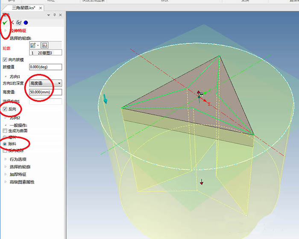
Task: Open the dropdown arrow beside sketch pencil icon
Action: [x=38, y=45]
